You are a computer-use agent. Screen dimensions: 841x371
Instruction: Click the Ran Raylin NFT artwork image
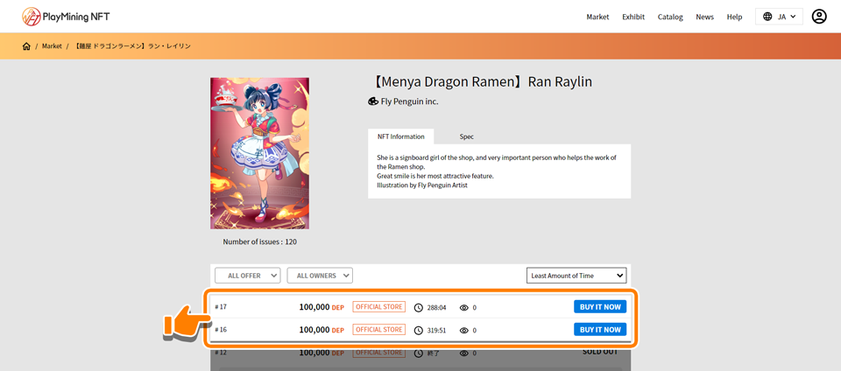tap(259, 153)
